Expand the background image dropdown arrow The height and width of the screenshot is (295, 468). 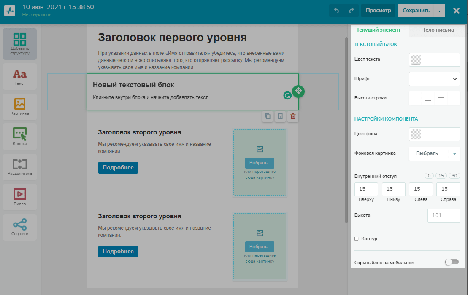coord(454,154)
